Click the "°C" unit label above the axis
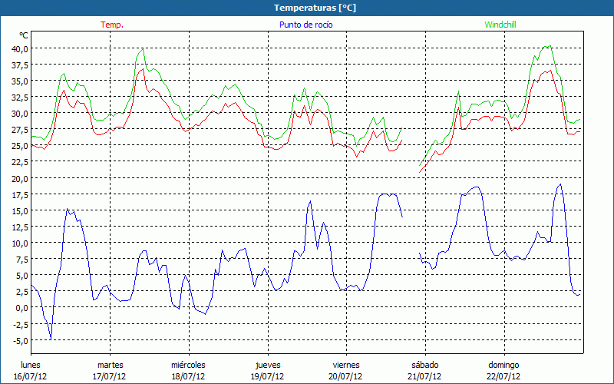The height and width of the screenshot is (384, 614). (24, 35)
